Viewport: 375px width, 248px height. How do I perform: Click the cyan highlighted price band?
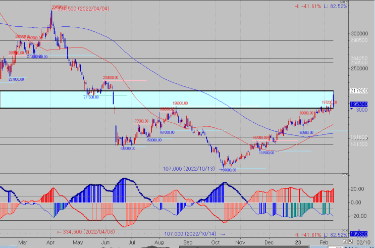coord(167,100)
